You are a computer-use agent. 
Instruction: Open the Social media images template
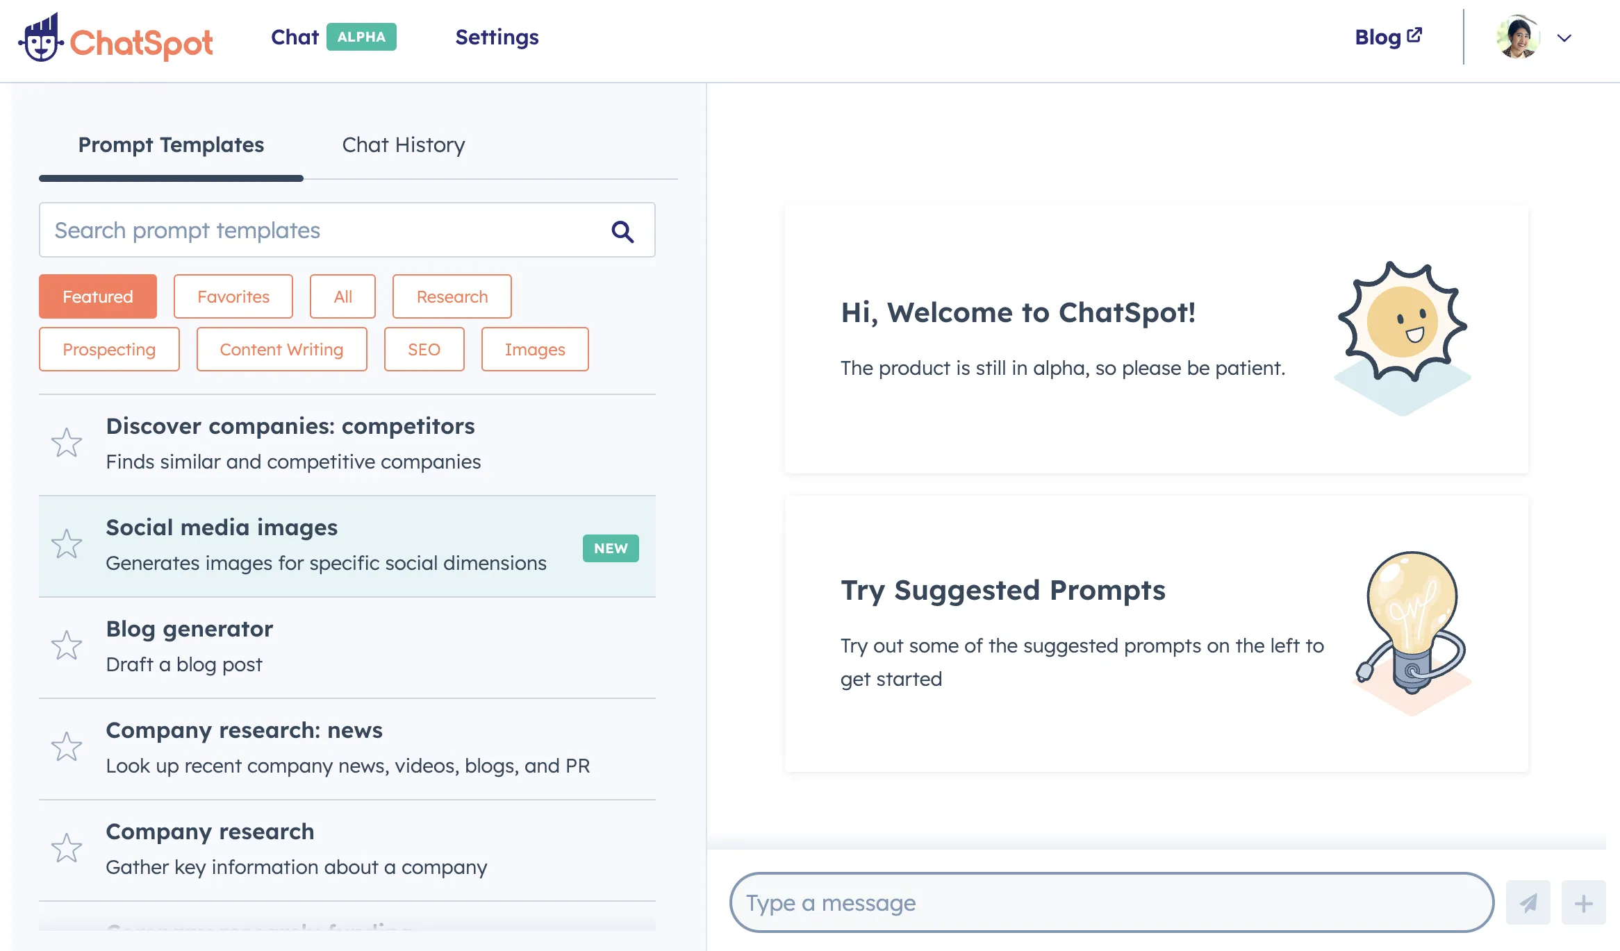pyautogui.click(x=327, y=546)
